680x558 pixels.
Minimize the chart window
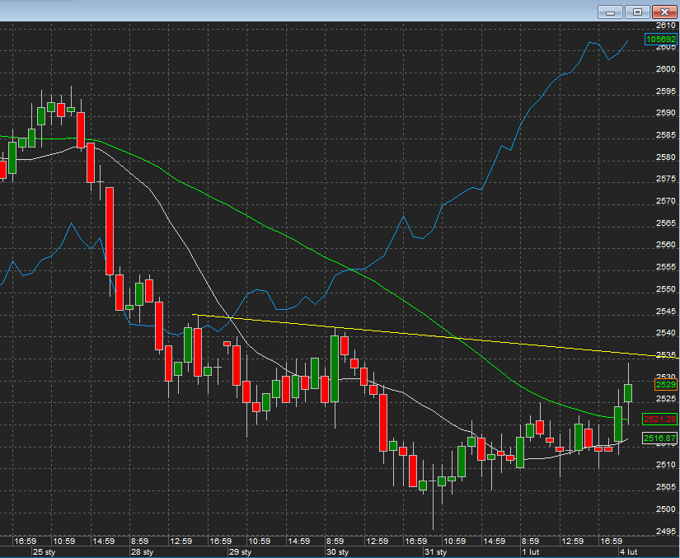(x=610, y=12)
